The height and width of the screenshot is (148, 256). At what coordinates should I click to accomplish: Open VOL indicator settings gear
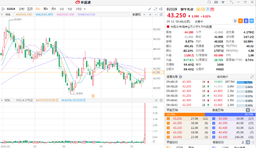tap(161, 100)
